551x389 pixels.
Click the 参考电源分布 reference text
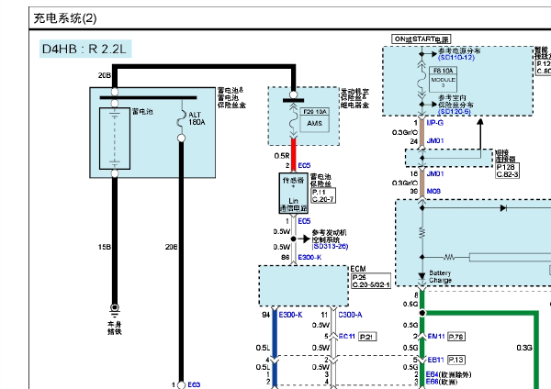pyautogui.click(x=459, y=50)
